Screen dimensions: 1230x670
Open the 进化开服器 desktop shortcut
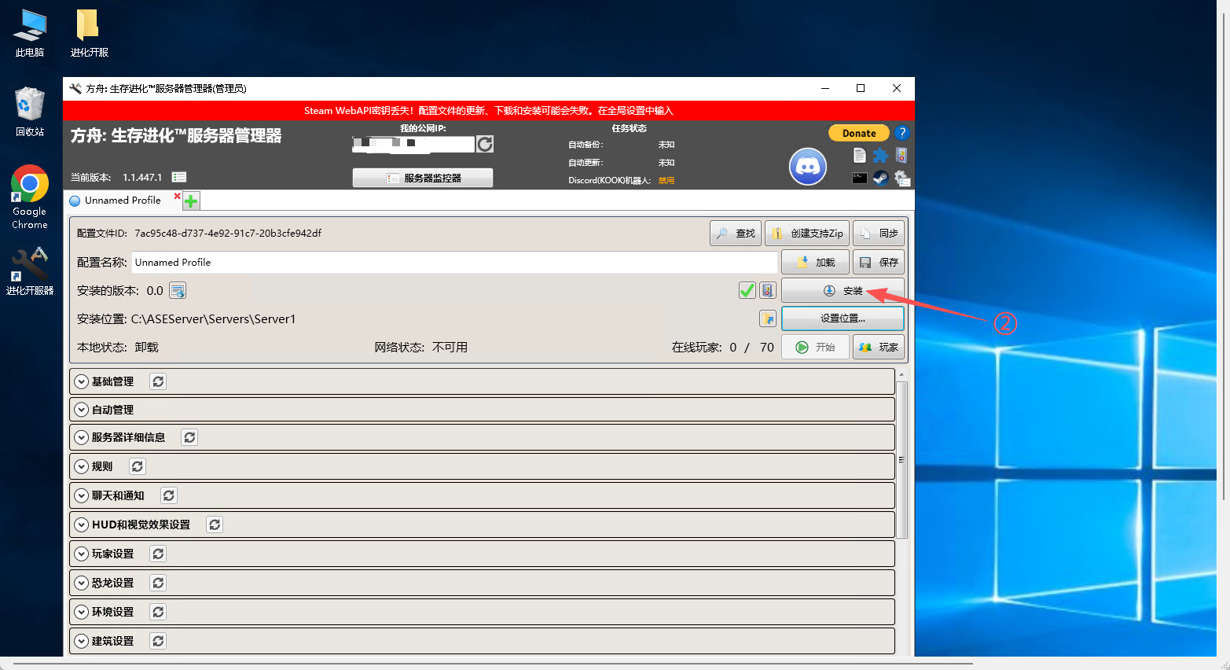coord(30,271)
